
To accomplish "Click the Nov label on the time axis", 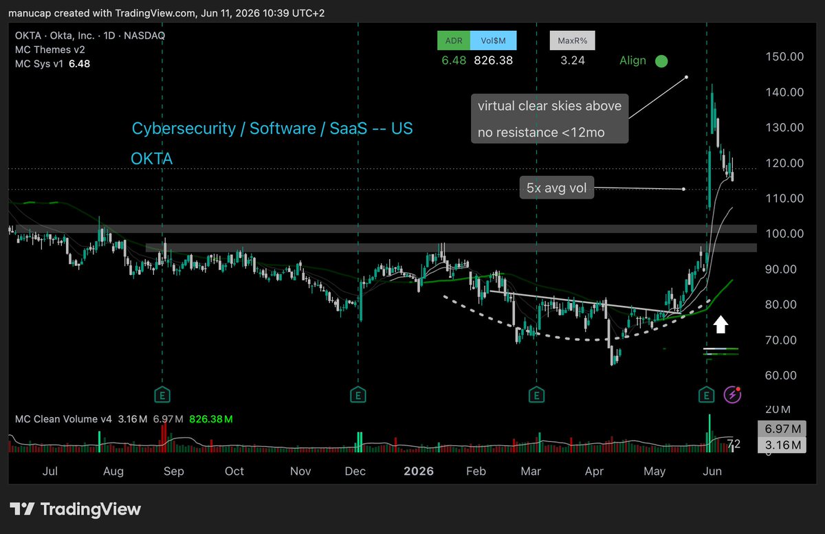I will click(300, 471).
